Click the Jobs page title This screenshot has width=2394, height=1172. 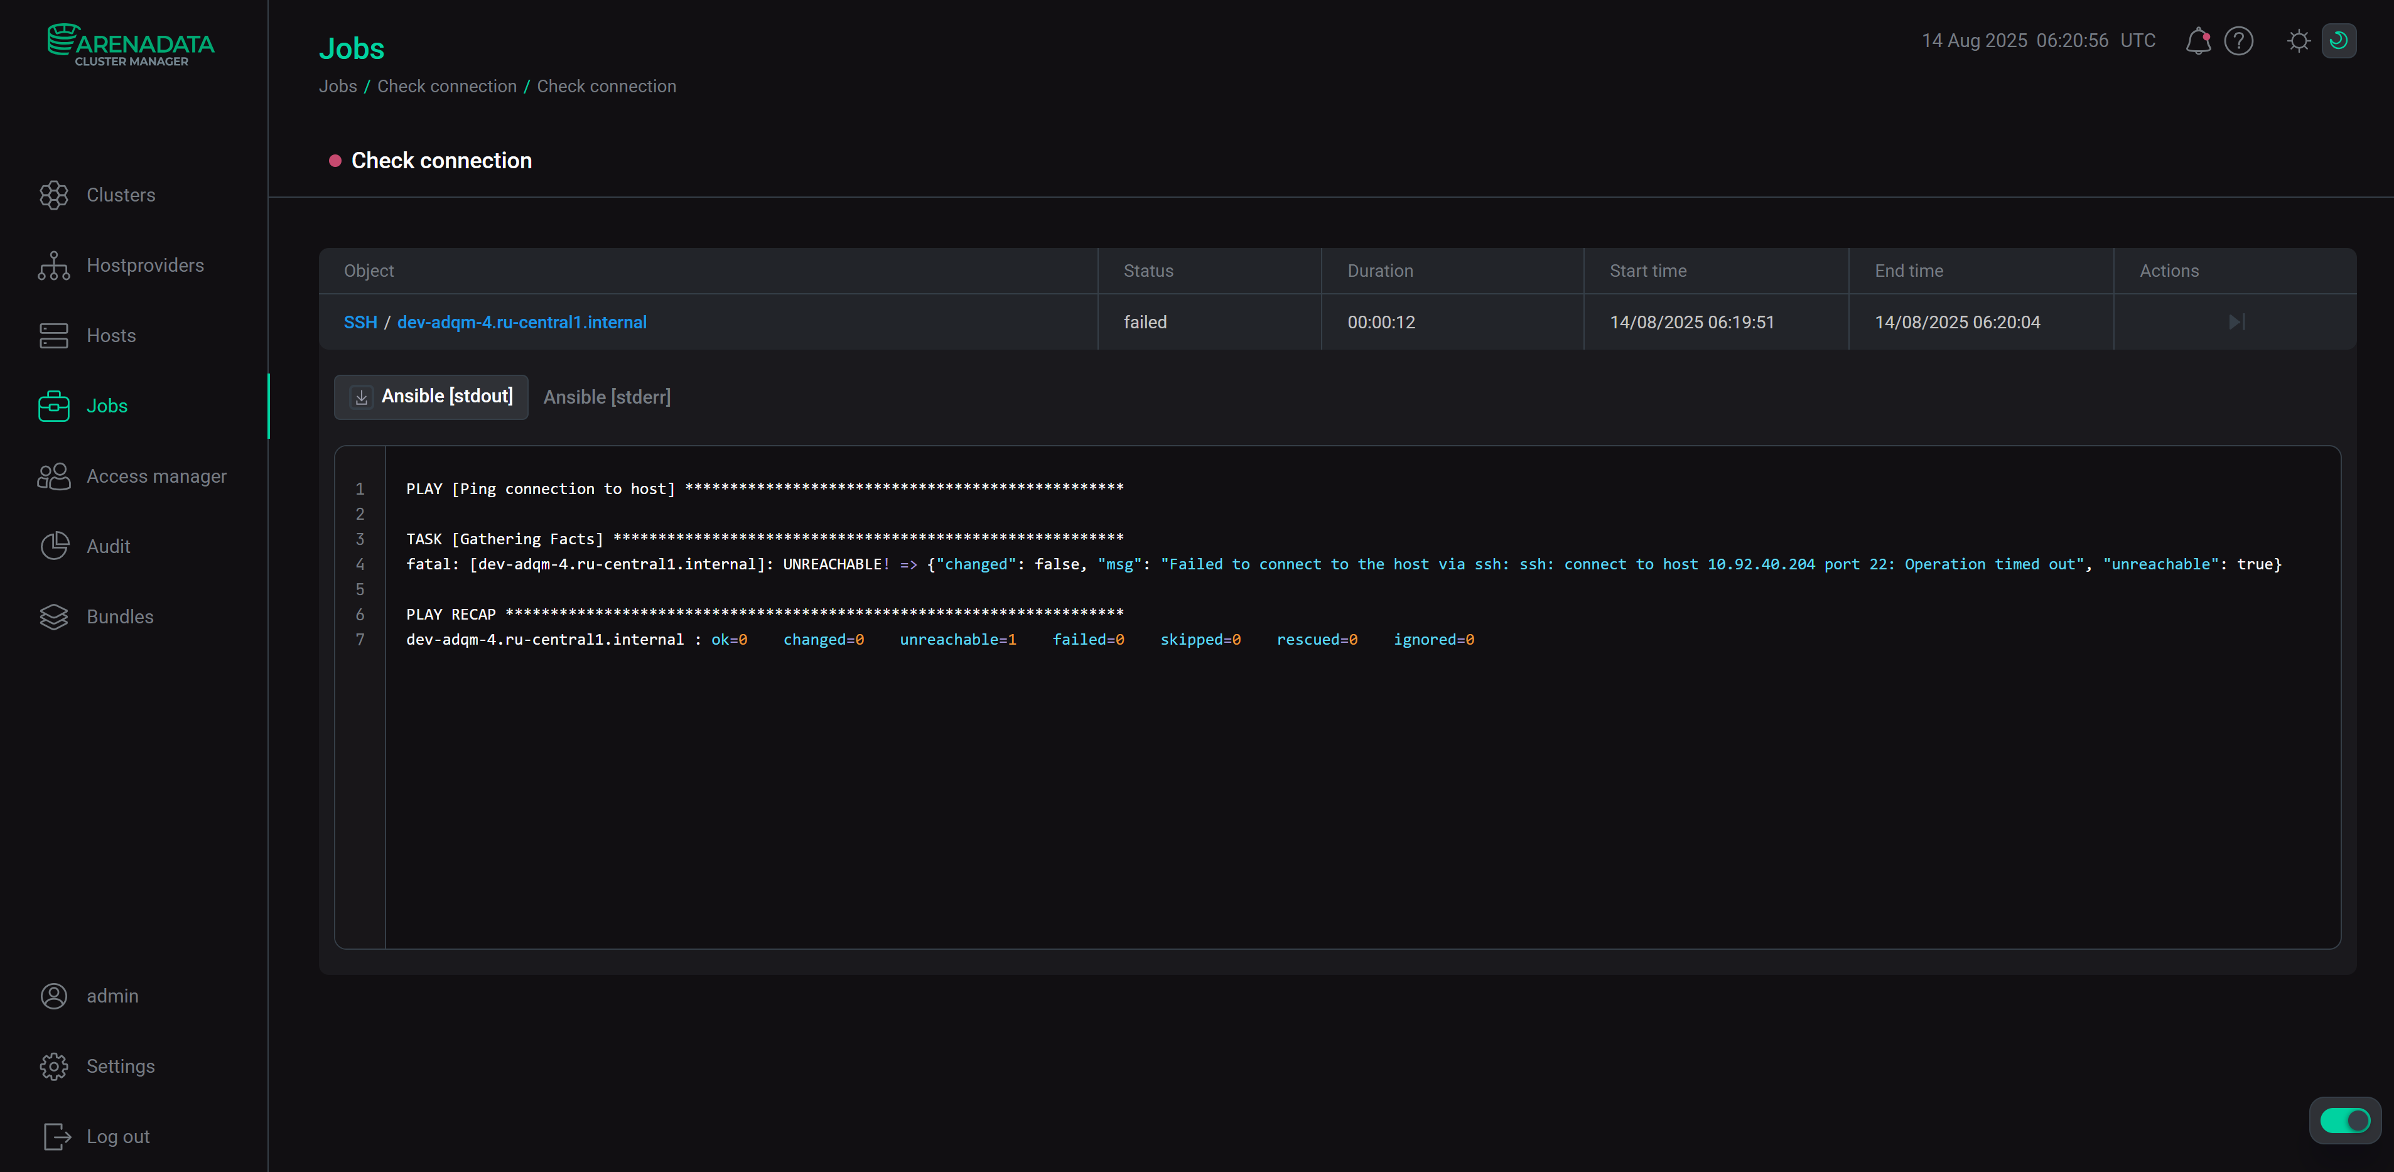tap(352, 48)
